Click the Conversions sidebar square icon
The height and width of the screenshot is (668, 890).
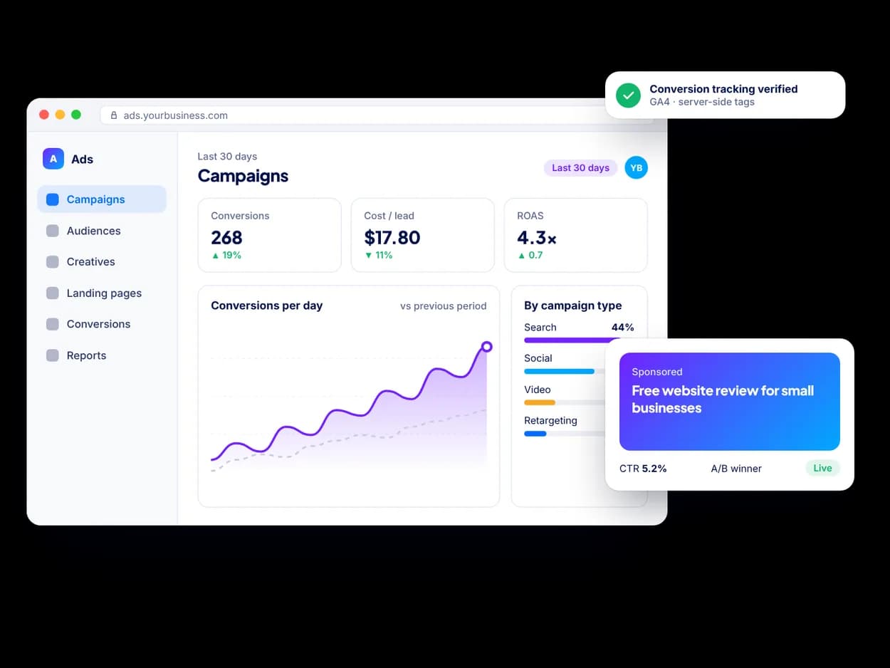(x=53, y=324)
